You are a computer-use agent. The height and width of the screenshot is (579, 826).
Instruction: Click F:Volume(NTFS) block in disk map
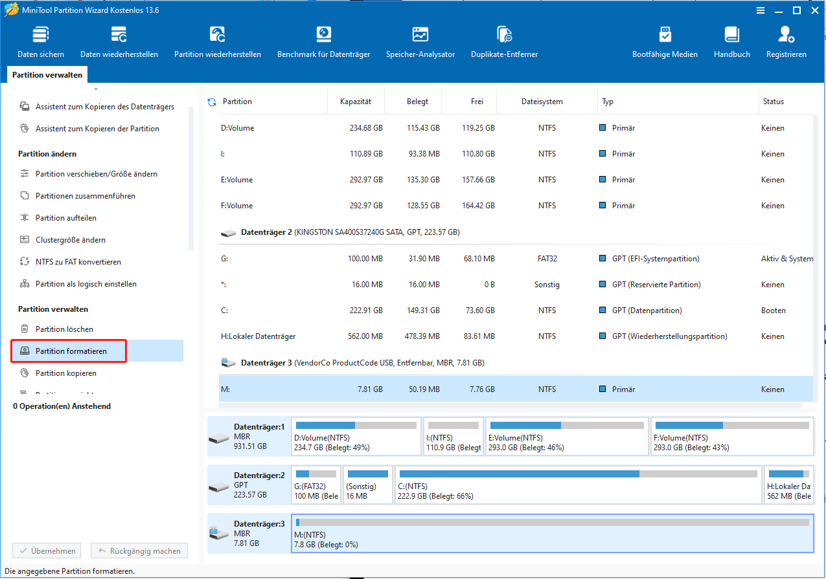(731, 437)
